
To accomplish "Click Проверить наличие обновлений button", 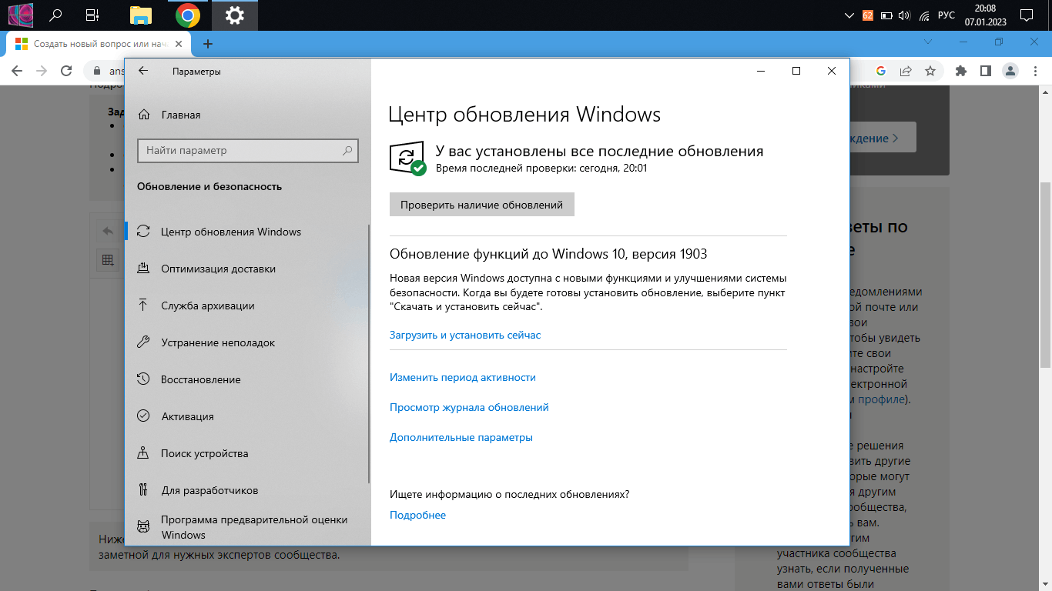I will coord(482,205).
